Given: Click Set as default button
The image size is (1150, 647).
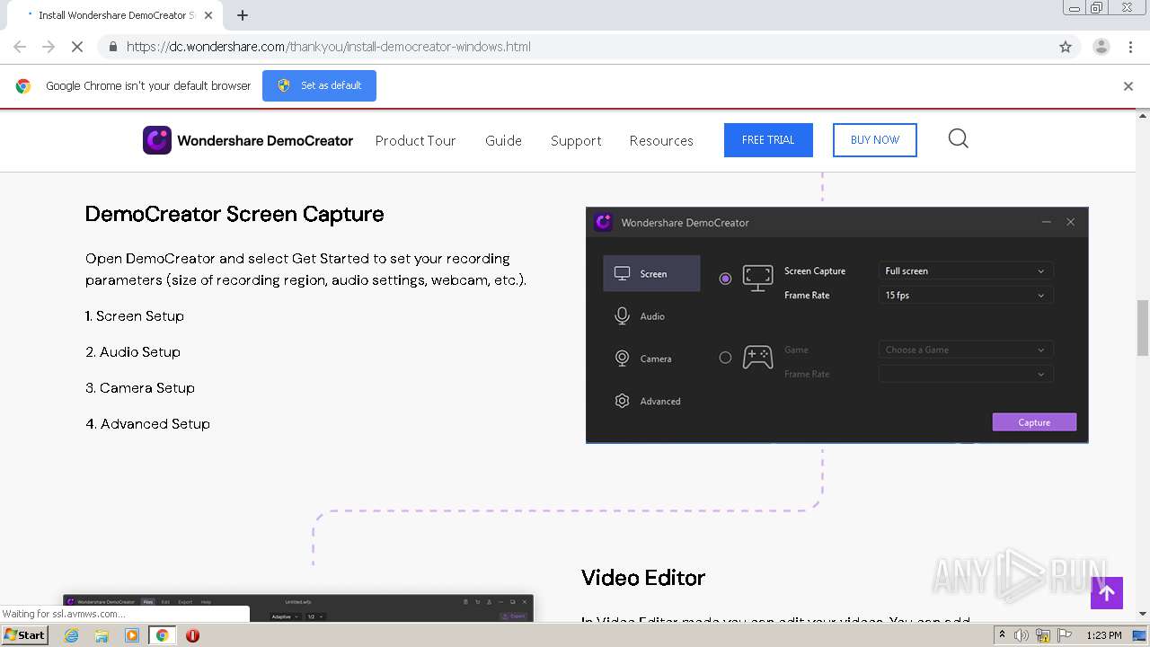Looking at the screenshot, I should [x=319, y=85].
